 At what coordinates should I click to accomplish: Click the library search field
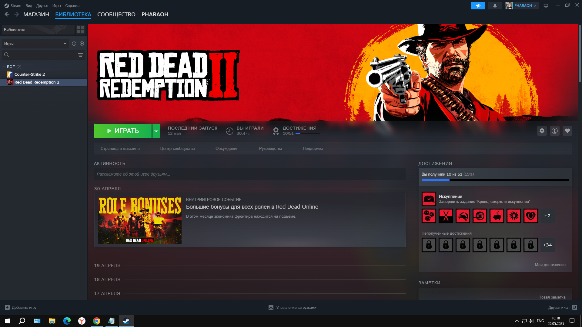44,55
